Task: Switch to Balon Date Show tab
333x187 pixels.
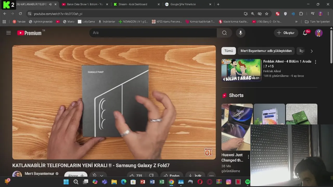Action: [85, 4]
